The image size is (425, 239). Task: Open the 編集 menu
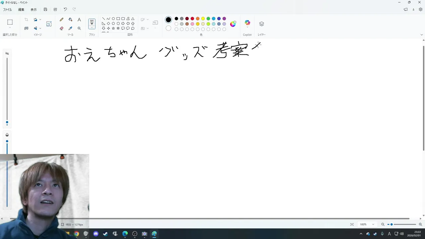[21, 10]
